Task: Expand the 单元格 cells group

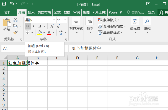Action: [135, 26]
